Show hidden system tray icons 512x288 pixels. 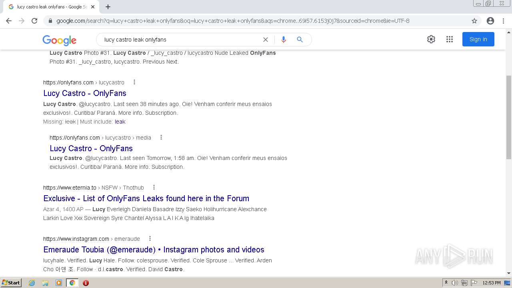pyautogui.click(x=446, y=283)
